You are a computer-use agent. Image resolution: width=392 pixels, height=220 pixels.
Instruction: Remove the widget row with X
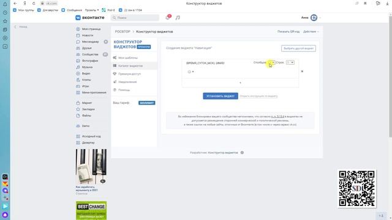[x=302, y=71]
